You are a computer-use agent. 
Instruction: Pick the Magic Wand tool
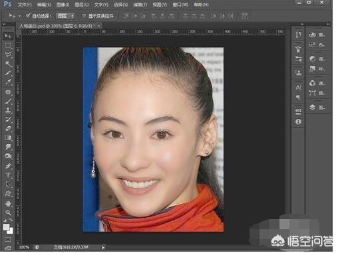(8, 64)
